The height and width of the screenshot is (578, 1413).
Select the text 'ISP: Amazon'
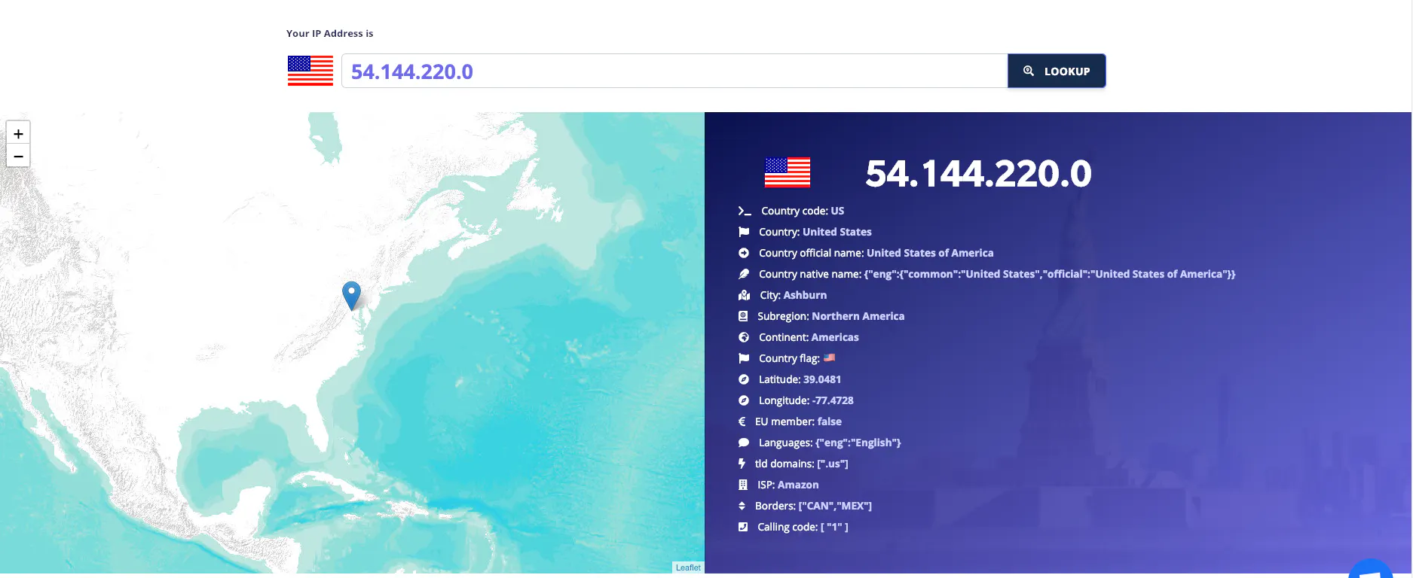(x=788, y=485)
